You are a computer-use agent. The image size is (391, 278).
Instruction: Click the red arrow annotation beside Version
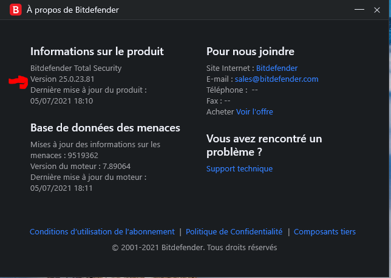(x=18, y=82)
